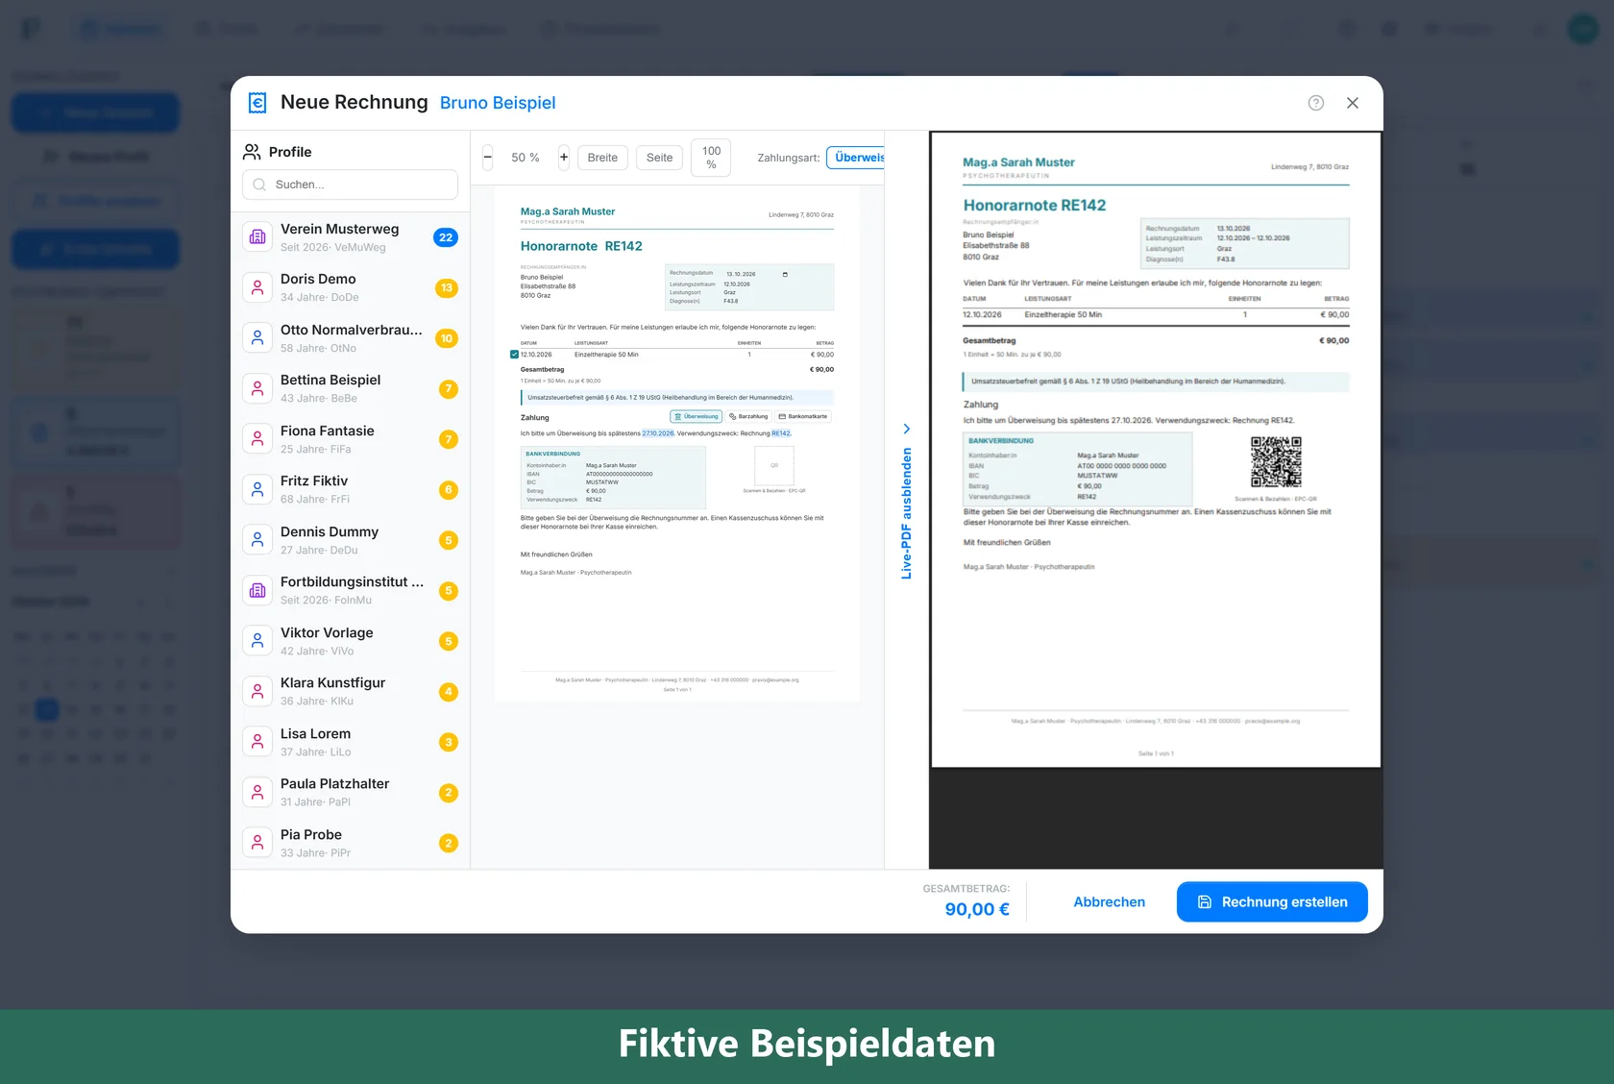The height and width of the screenshot is (1084, 1614).
Task: Open the Rechnungsdatum calendar picker icon
Action: [785, 274]
